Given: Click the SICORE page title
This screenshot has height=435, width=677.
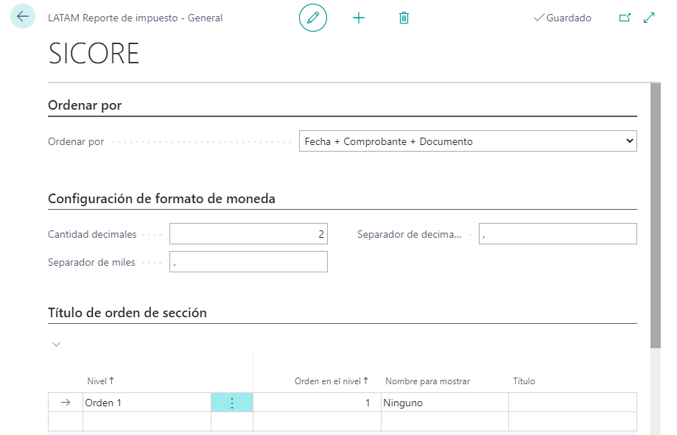Looking at the screenshot, I should pyautogui.click(x=94, y=54).
